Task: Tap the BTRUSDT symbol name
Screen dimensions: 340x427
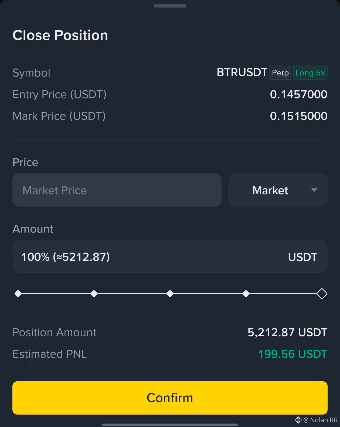Action: coord(242,72)
